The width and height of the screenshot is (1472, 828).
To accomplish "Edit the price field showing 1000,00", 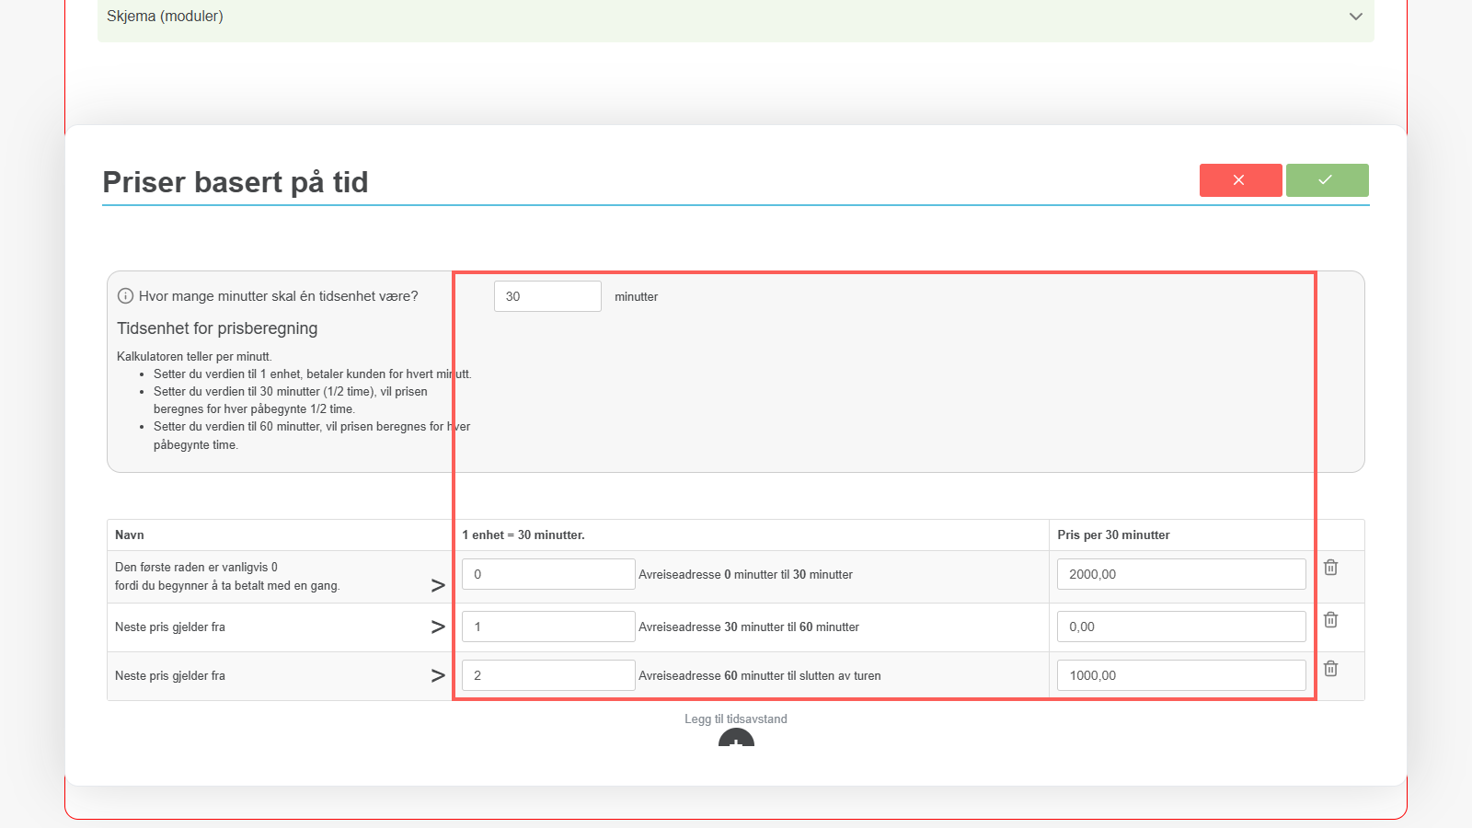I will (1181, 675).
